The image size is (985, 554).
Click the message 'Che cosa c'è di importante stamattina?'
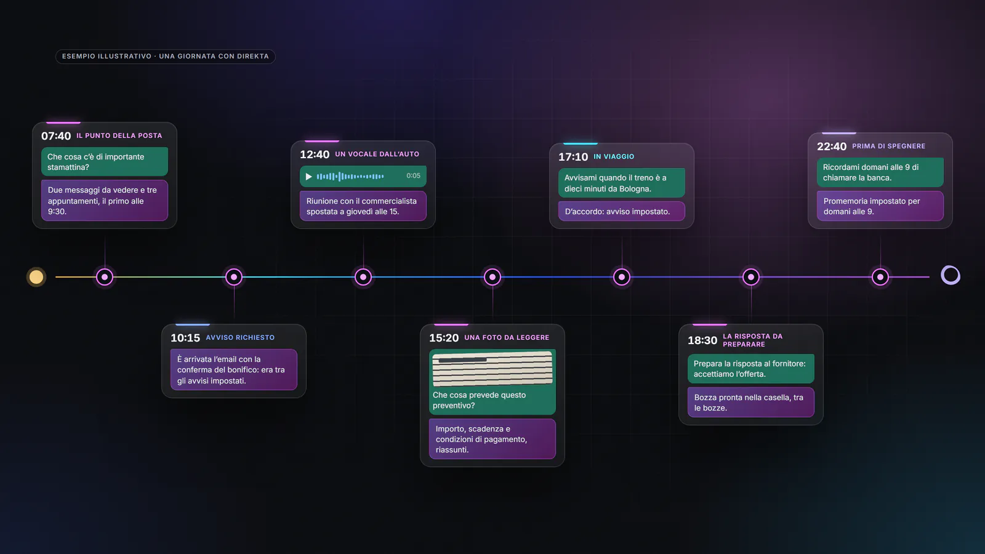(x=105, y=162)
